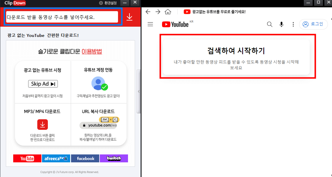This screenshot has width=332, height=177.
Task: Click the Ctrl+C keyboard shortcut badge
Action: point(109,120)
